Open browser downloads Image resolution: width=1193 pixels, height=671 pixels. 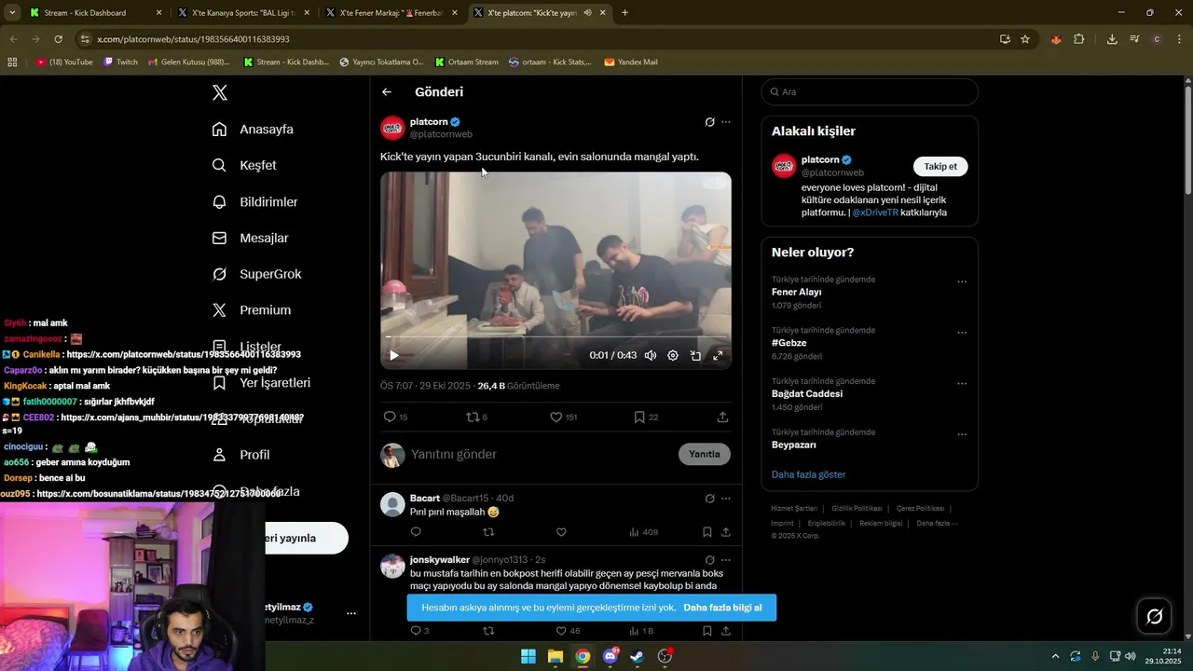[1112, 39]
